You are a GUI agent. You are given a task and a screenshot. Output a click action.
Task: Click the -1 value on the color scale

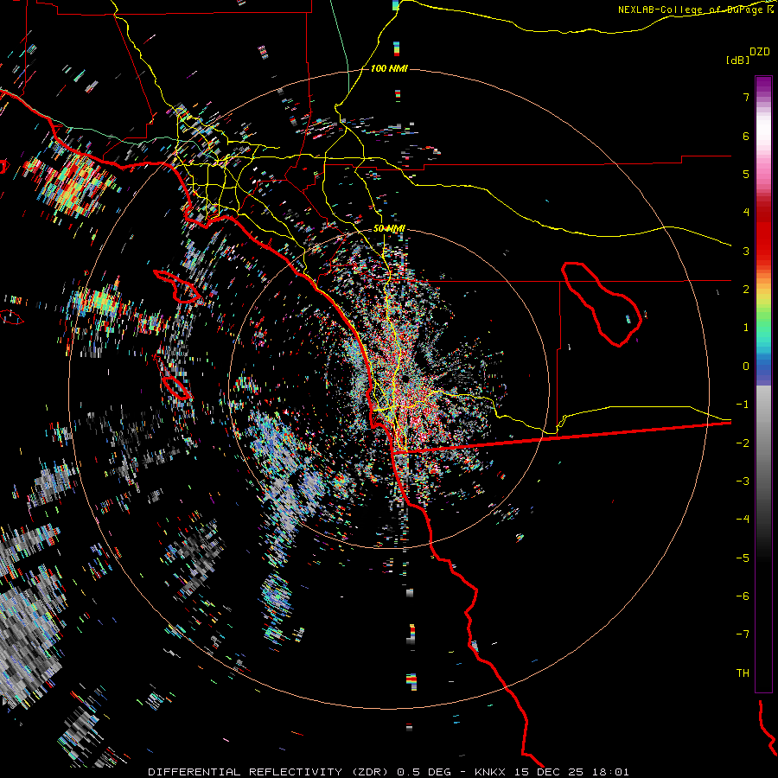click(x=743, y=405)
